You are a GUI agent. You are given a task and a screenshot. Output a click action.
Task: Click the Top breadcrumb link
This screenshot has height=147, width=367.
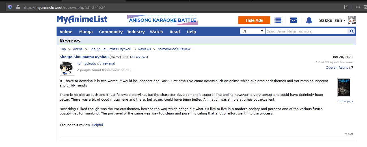pos(63,49)
